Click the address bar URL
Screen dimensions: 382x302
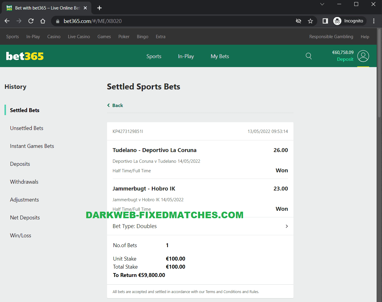click(x=93, y=21)
